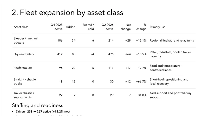Viewport: 208px width, 116px height.
Task: Select 'Food and temperature-controlled lanes' cell
Action: (166, 68)
